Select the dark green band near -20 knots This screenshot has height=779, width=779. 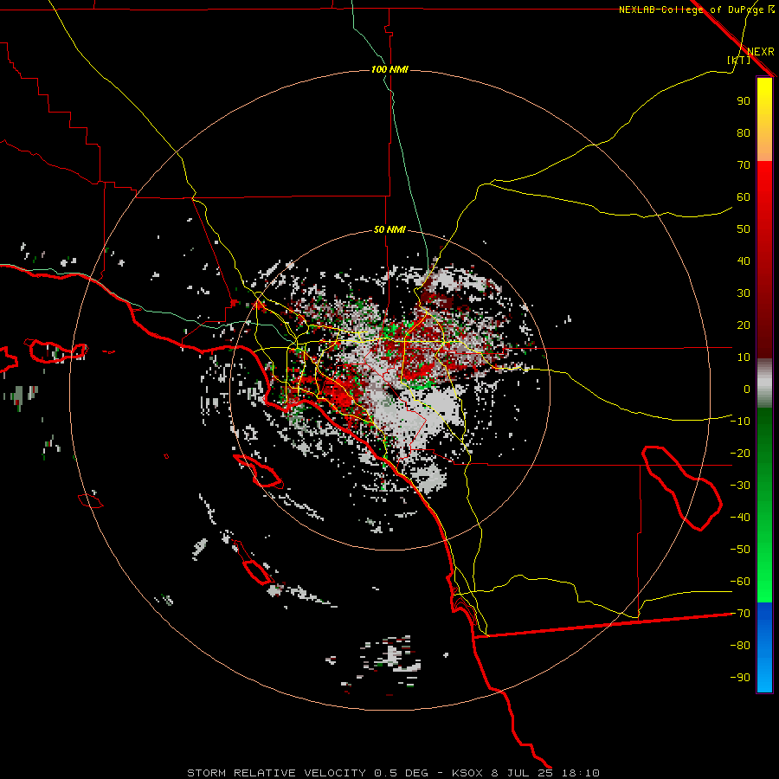pos(764,437)
